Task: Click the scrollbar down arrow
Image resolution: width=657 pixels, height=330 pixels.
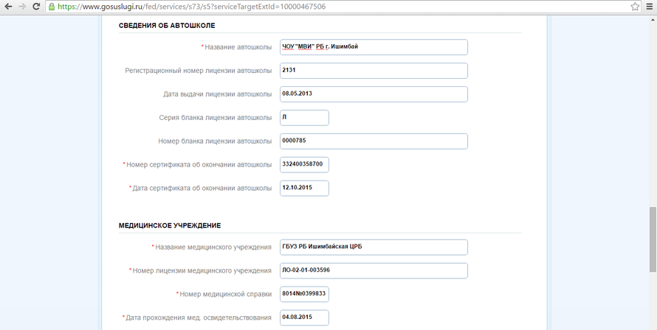Action: pos(652,325)
